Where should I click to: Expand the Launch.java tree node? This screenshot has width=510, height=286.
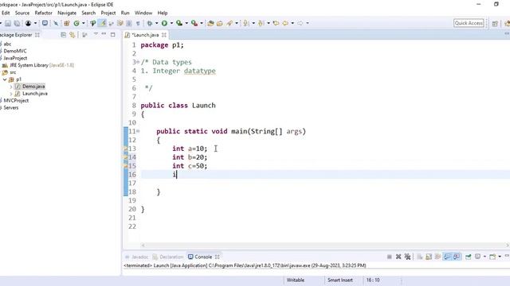point(11,94)
